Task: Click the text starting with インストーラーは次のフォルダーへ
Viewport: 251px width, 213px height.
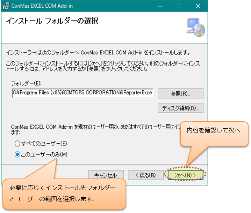Action: (98, 53)
